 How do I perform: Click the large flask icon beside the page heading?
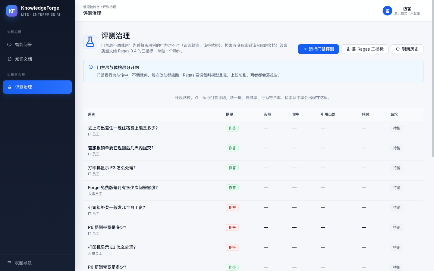click(x=90, y=42)
